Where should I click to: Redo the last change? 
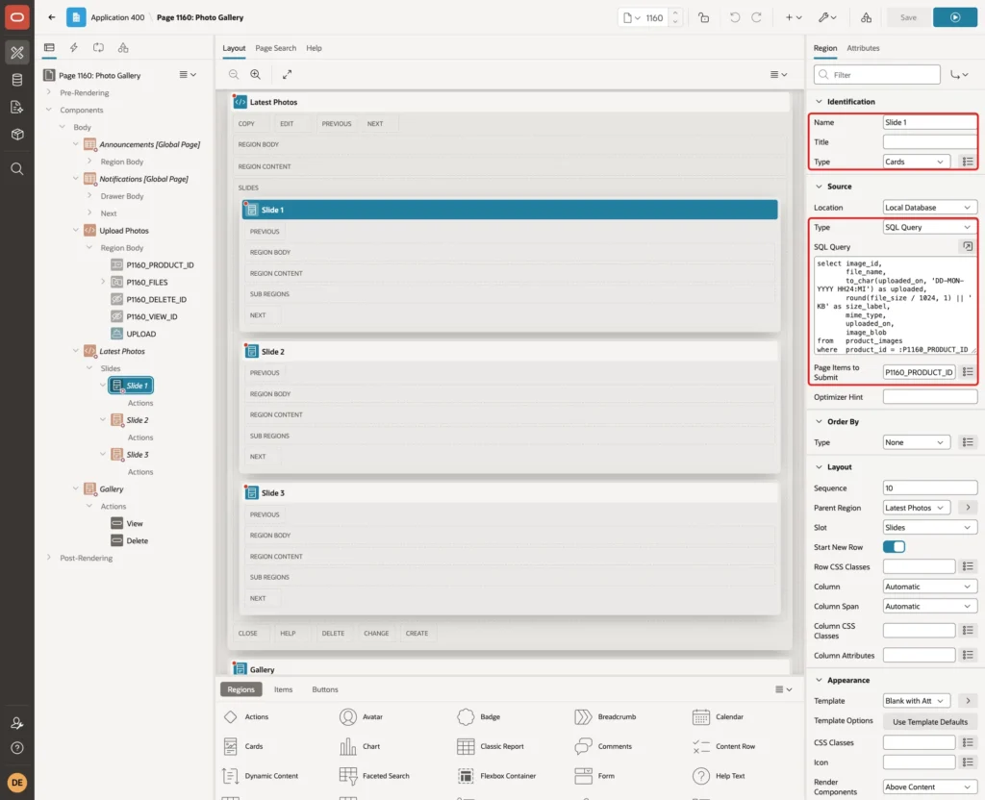756,17
